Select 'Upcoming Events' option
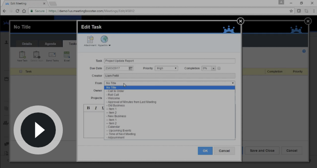 tap(170, 131)
